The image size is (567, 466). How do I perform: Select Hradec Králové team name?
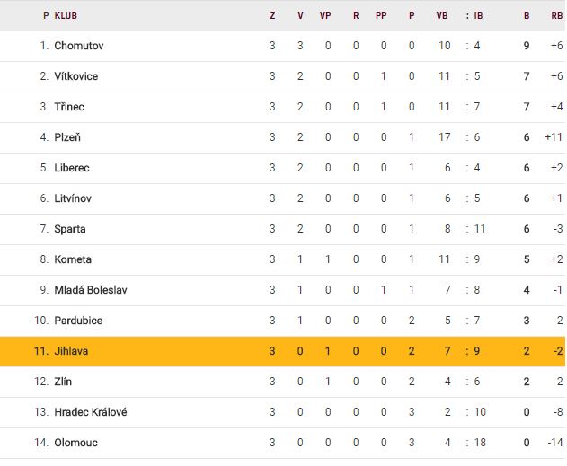[x=90, y=412]
